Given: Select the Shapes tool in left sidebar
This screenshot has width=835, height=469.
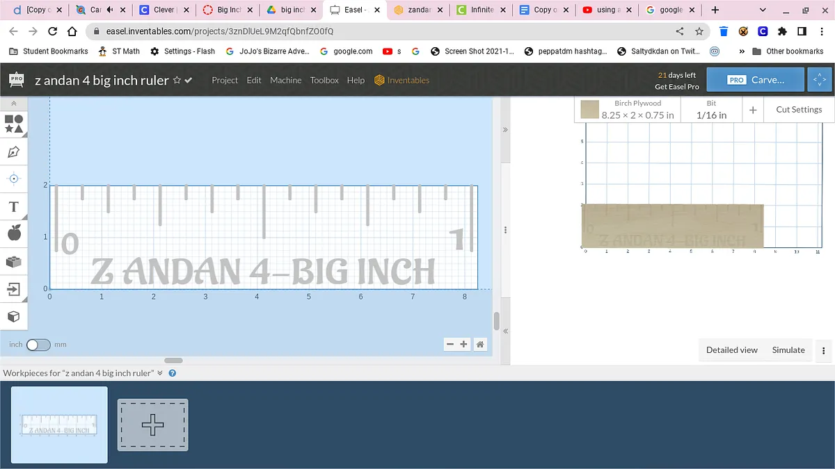Looking at the screenshot, I should [x=14, y=124].
